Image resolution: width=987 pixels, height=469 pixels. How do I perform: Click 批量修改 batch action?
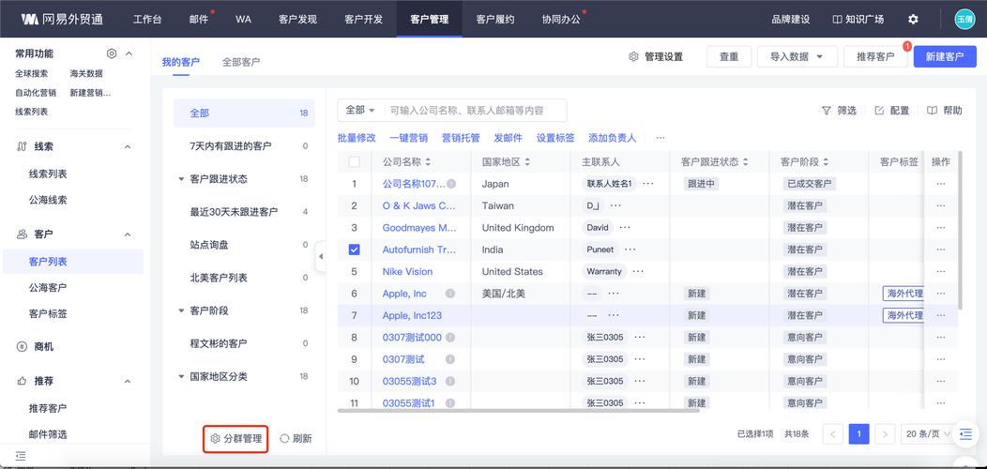click(357, 138)
